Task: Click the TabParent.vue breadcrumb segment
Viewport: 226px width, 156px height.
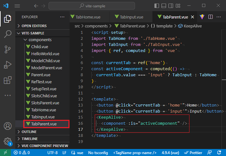Action: click(130, 26)
